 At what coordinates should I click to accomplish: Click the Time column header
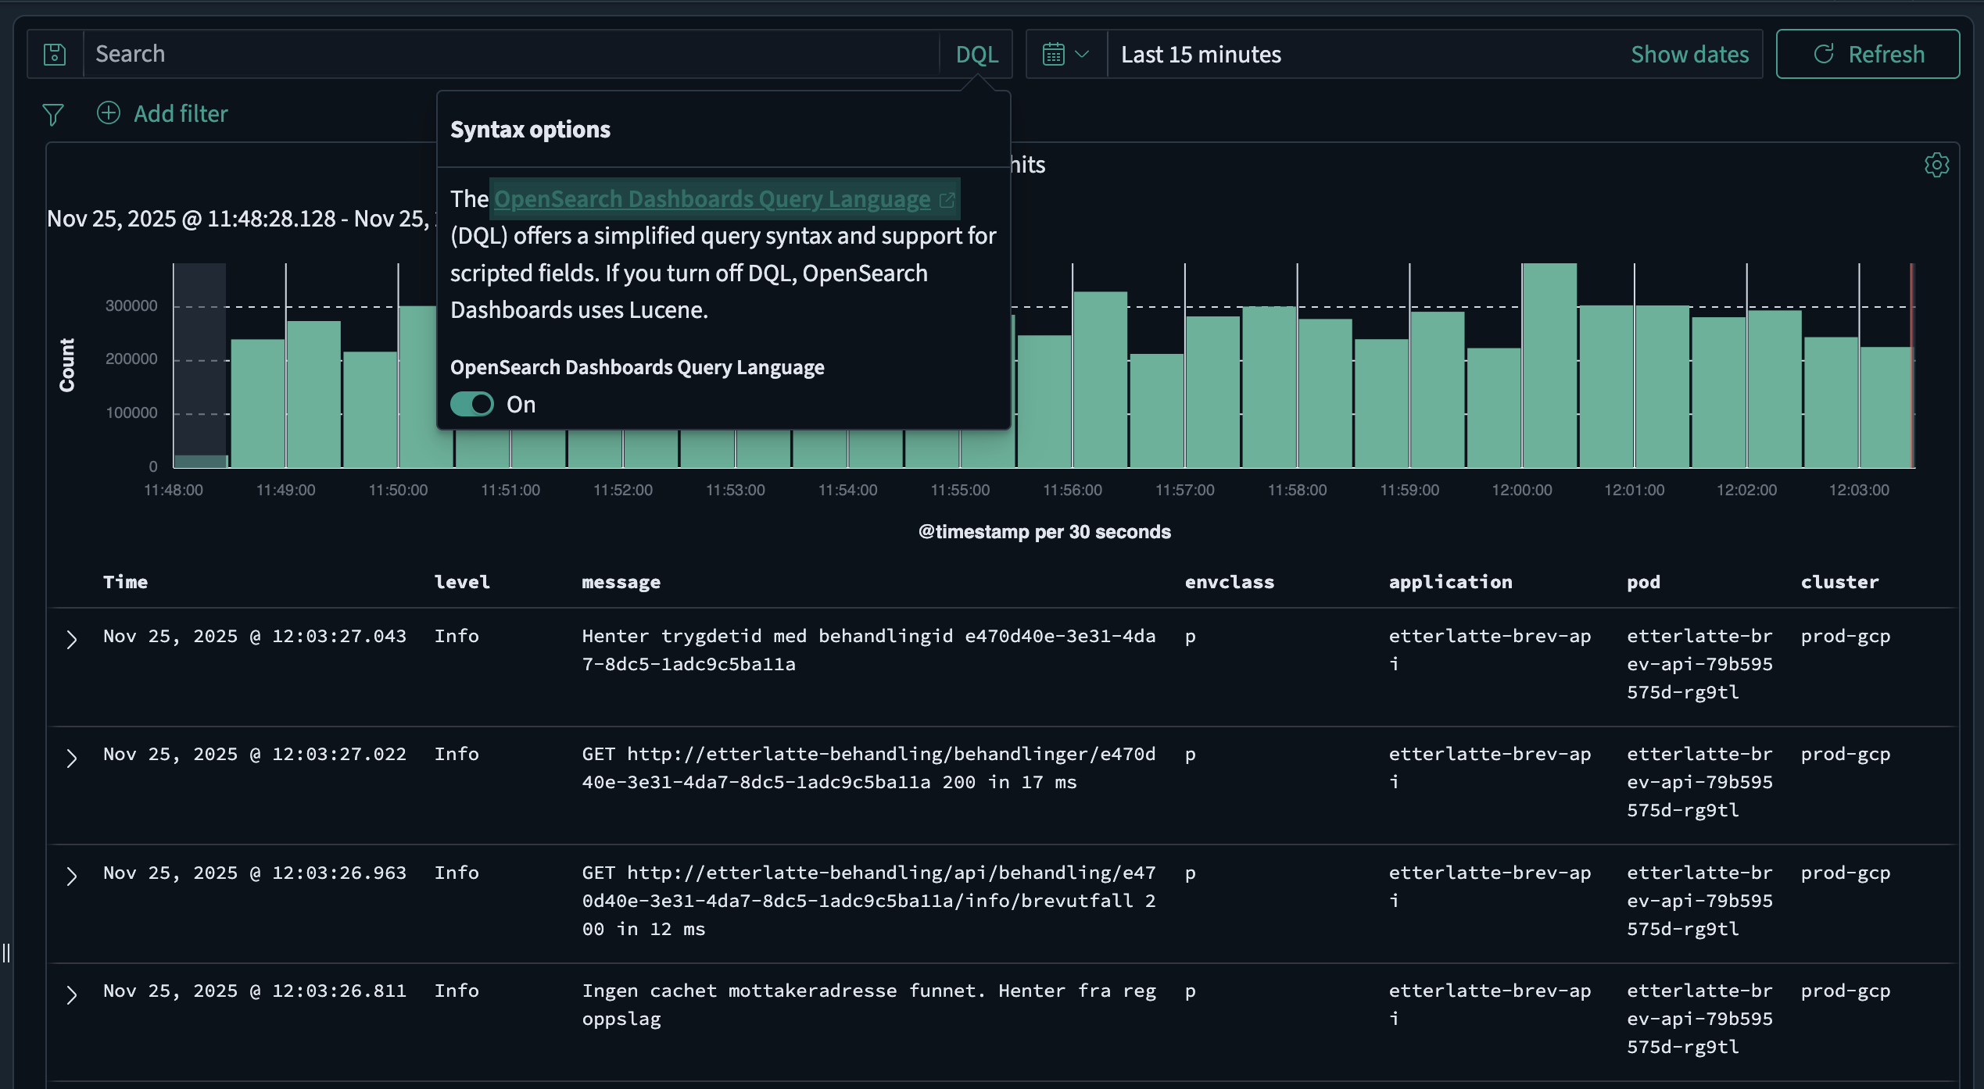pos(125,581)
